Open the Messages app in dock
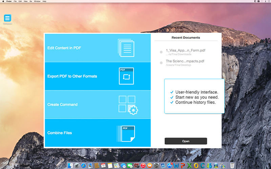 coord(123,165)
